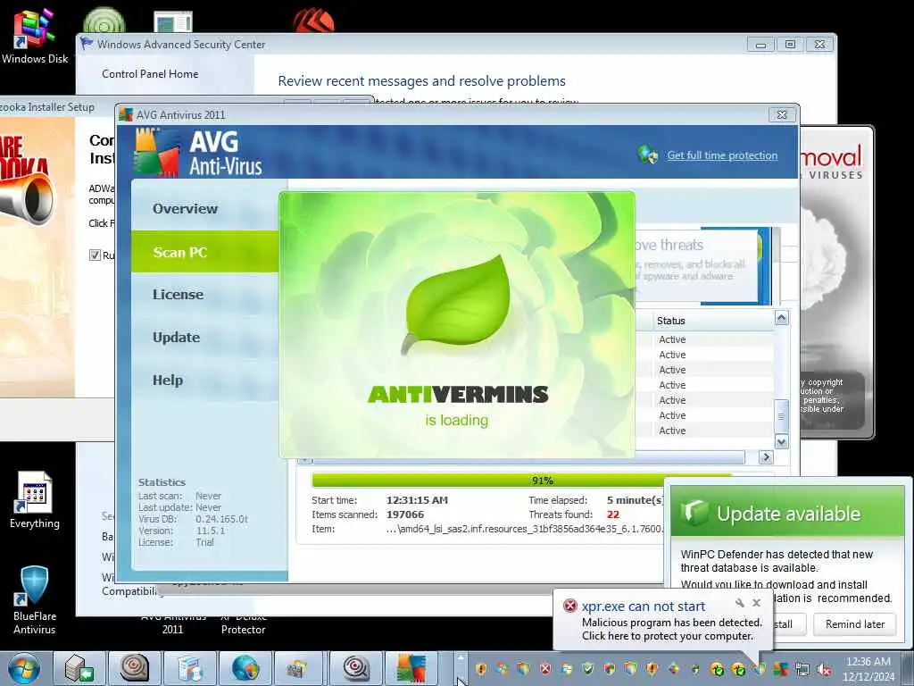Click the documents stack taskbar icon
The image size is (914, 686).
[189, 668]
